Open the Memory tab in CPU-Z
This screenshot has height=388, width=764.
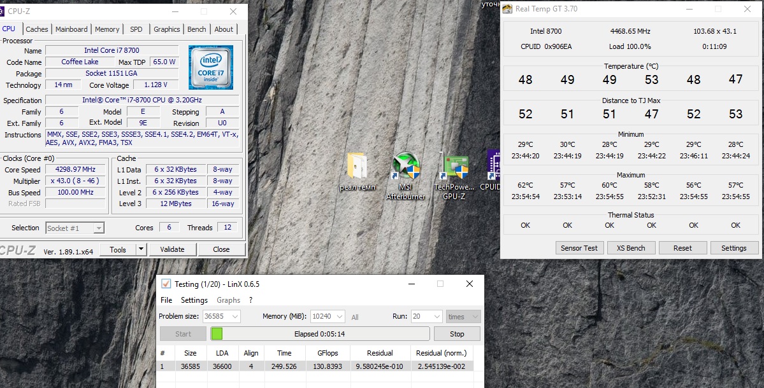106,29
